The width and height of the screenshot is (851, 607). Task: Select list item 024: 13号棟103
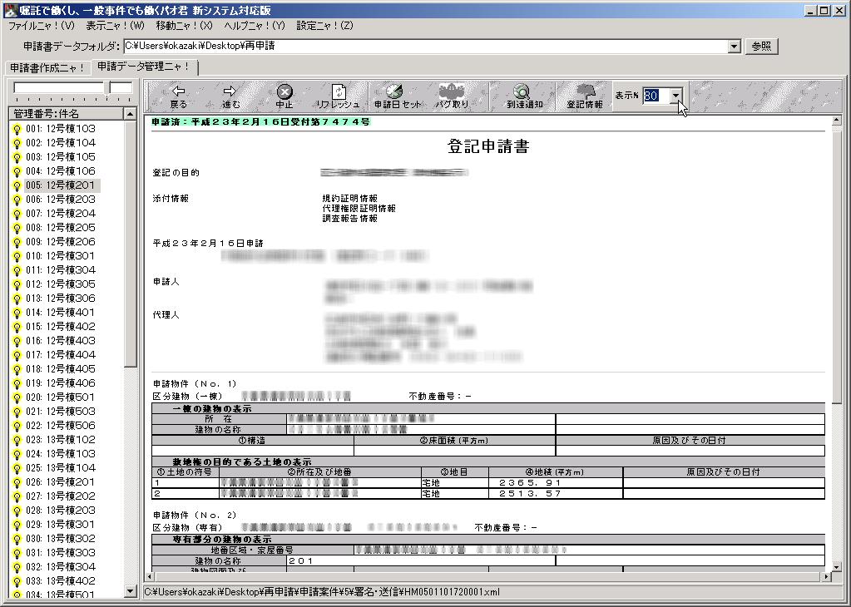coord(60,454)
